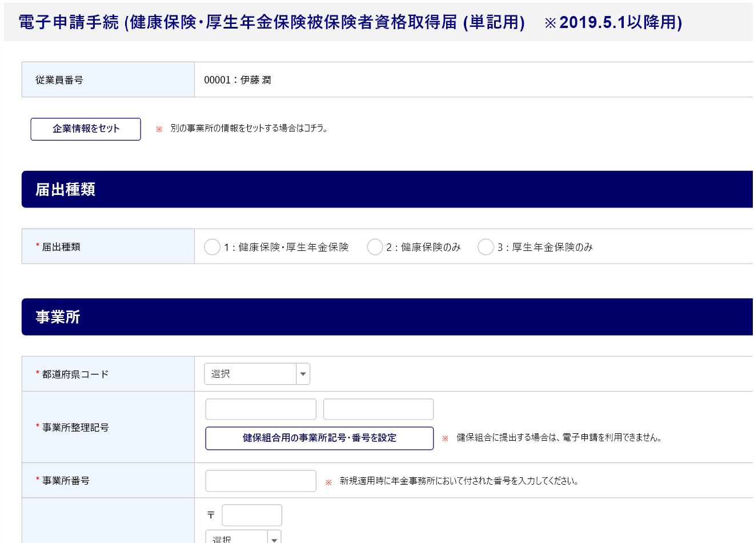Image resolution: width=754 pixels, height=543 pixels.
Task: Select radio 2：健康保険のみ
Action: (375, 247)
